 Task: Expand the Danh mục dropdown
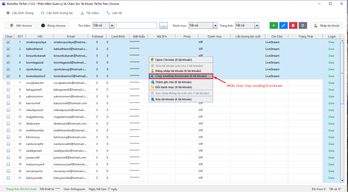click(215, 26)
